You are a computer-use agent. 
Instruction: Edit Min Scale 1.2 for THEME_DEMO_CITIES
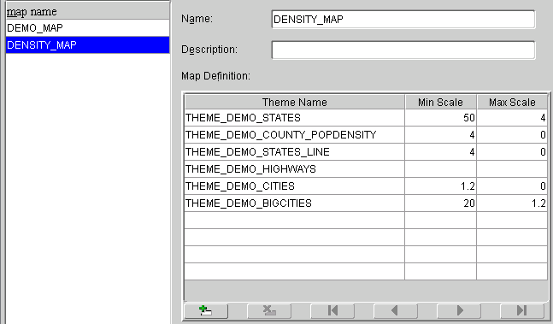point(440,186)
